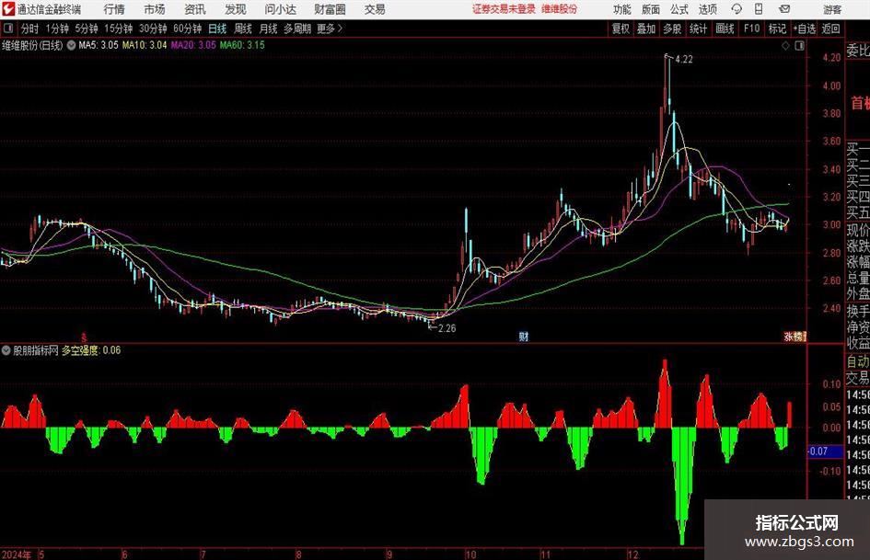Click the 财 marker on the chart

click(523, 336)
